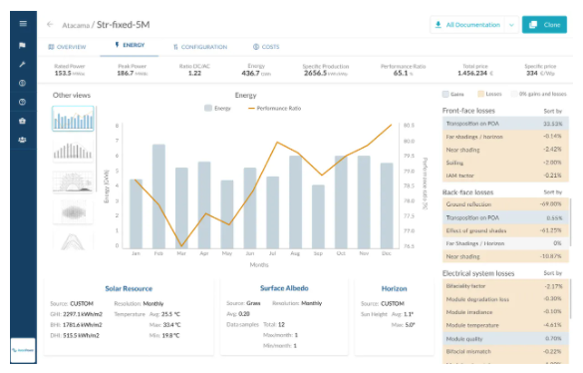The image size is (583, 373).
Task: Click the logo at sidebar bottom
Action: (x=23, y=350)
